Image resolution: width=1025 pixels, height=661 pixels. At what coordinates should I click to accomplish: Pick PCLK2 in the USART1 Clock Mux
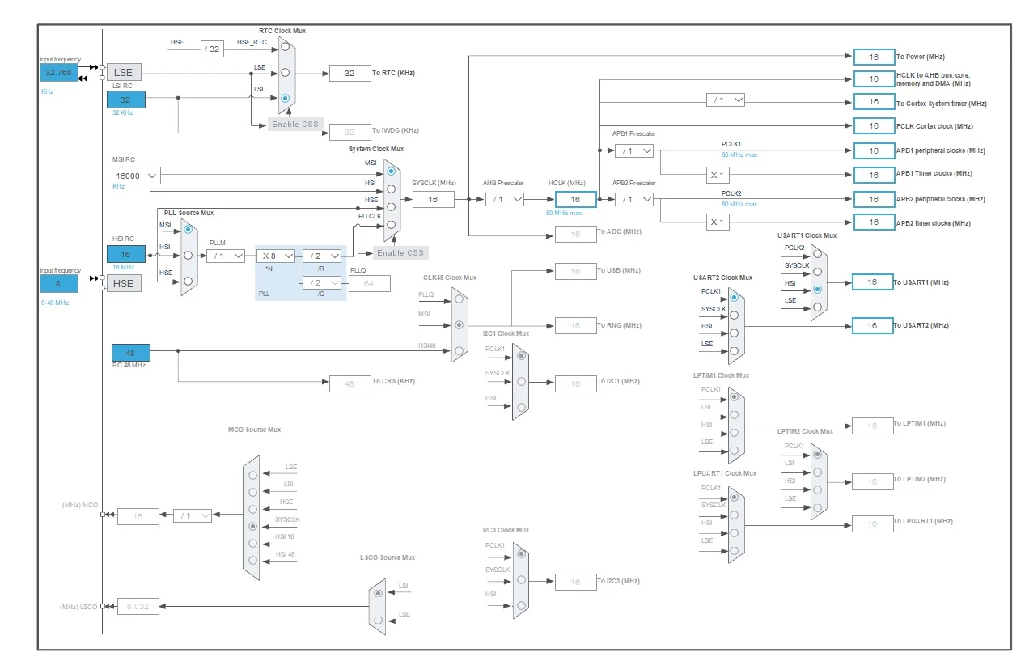tap(818, 254)
